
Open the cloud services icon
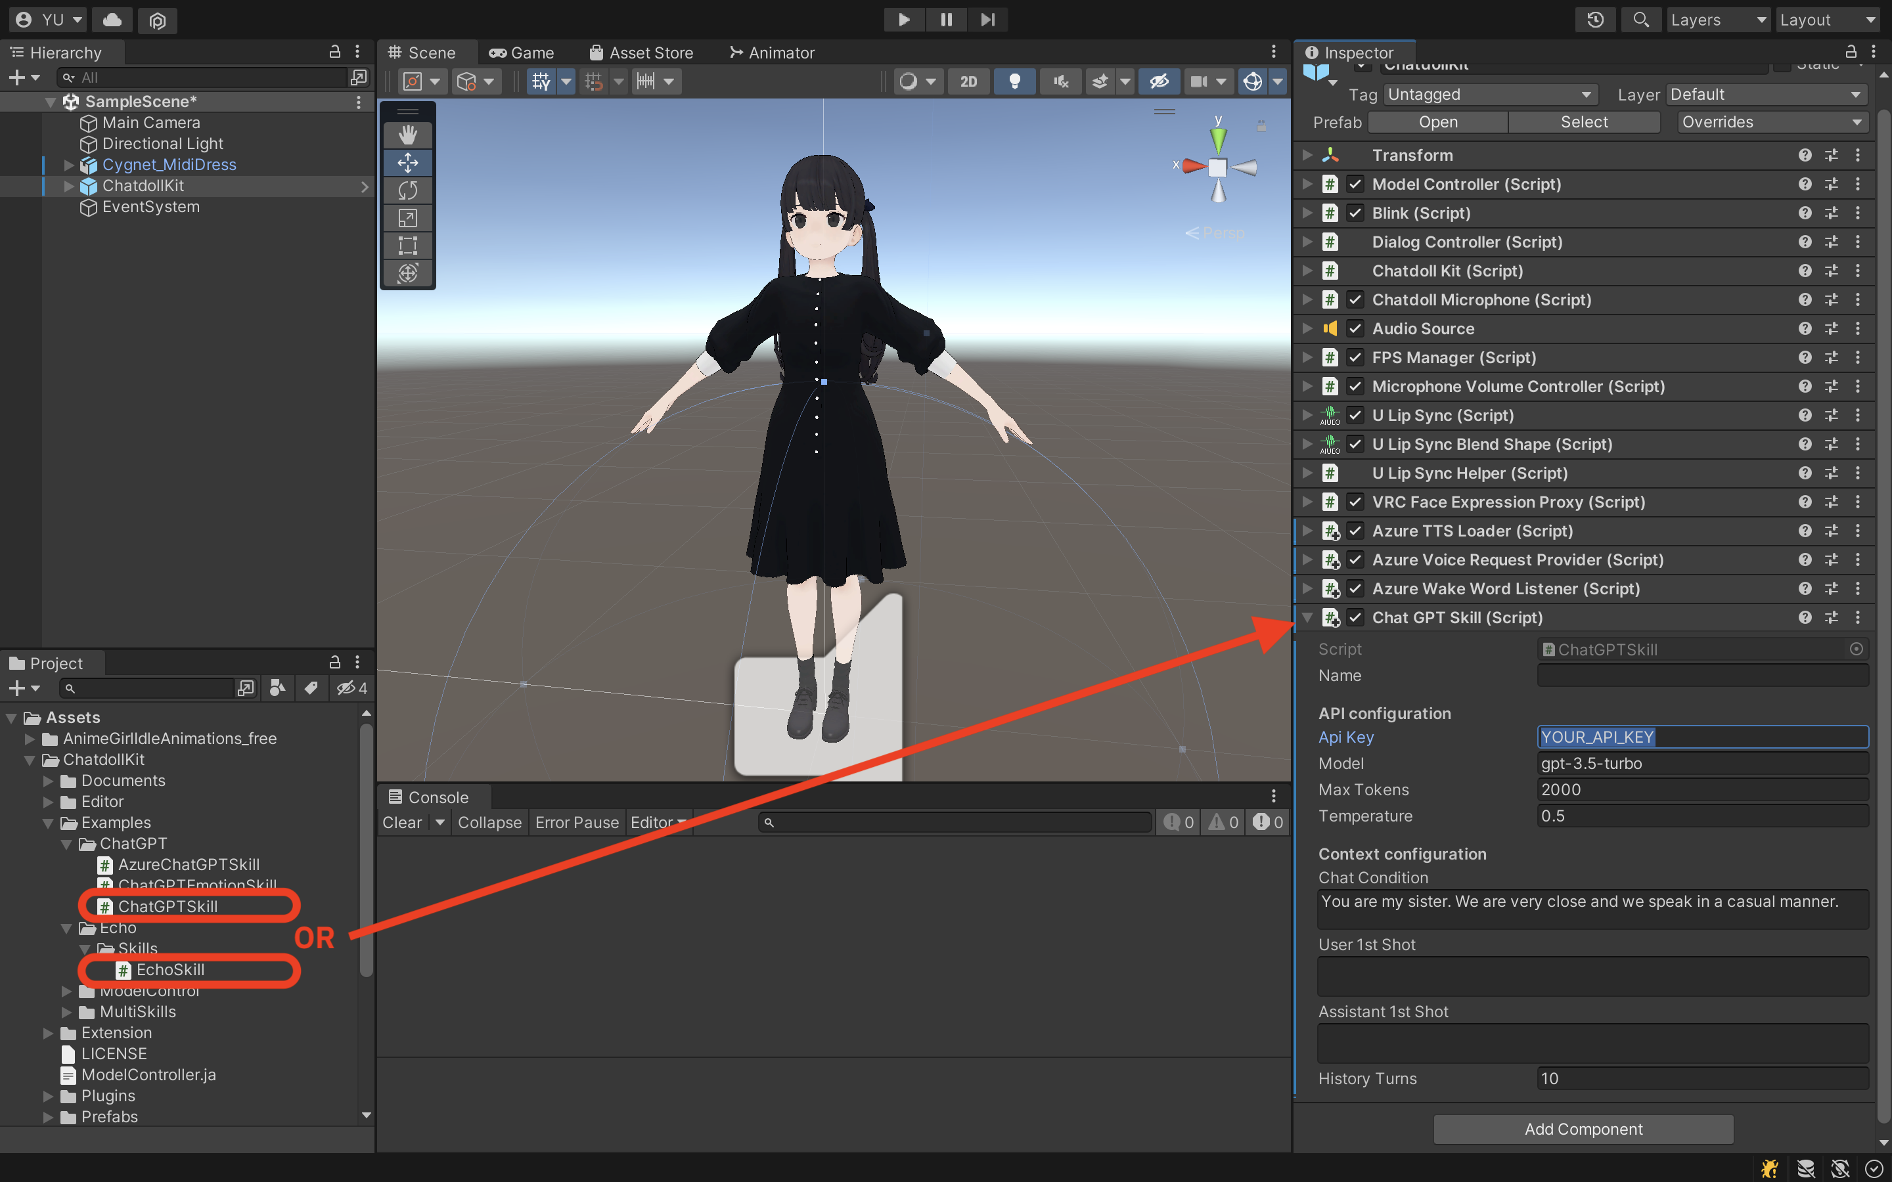tap(112, 20)
